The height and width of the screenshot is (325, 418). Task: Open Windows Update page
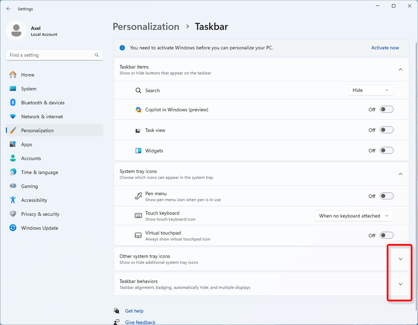coord(54,228)
